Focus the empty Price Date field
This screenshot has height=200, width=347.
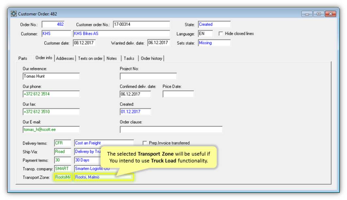coord(178,94)
